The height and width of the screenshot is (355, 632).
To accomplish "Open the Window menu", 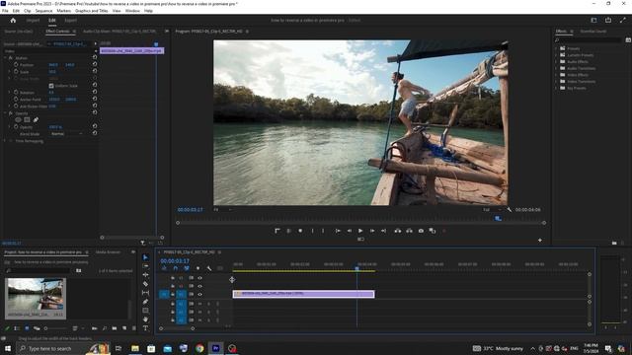I will pos(132,11).
